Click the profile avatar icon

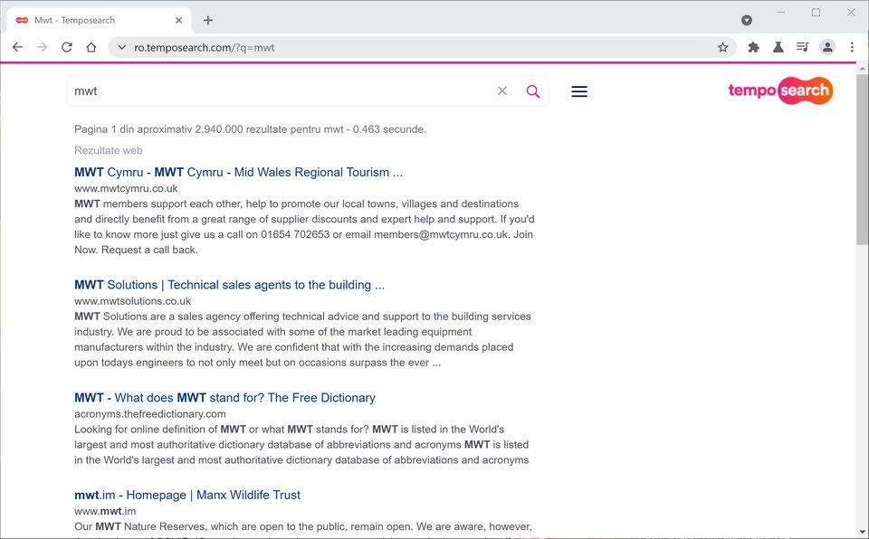coord(826,47)
